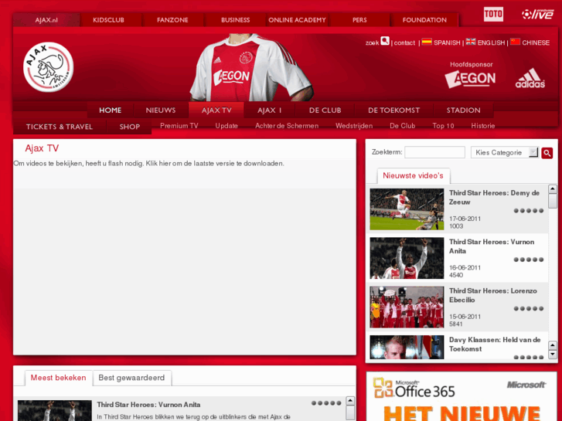Open Top 10 submenu link
Screen dimensions: 562x421
tap(443, 126)
